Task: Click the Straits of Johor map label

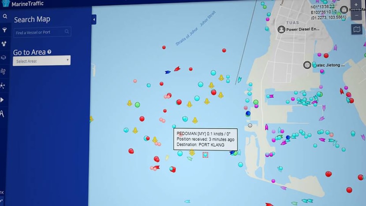Action: click(x=187, y=37)
